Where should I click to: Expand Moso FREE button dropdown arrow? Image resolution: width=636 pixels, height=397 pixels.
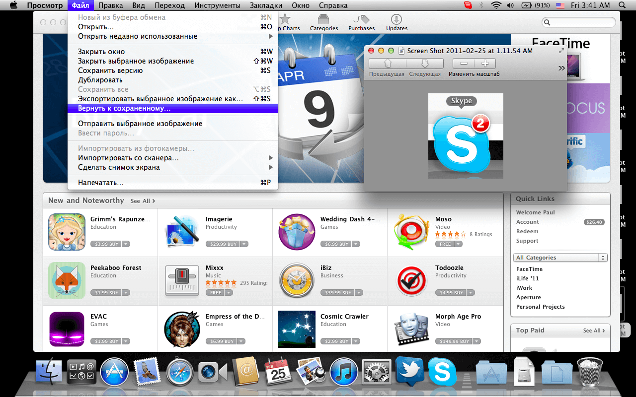coord(458,244)
